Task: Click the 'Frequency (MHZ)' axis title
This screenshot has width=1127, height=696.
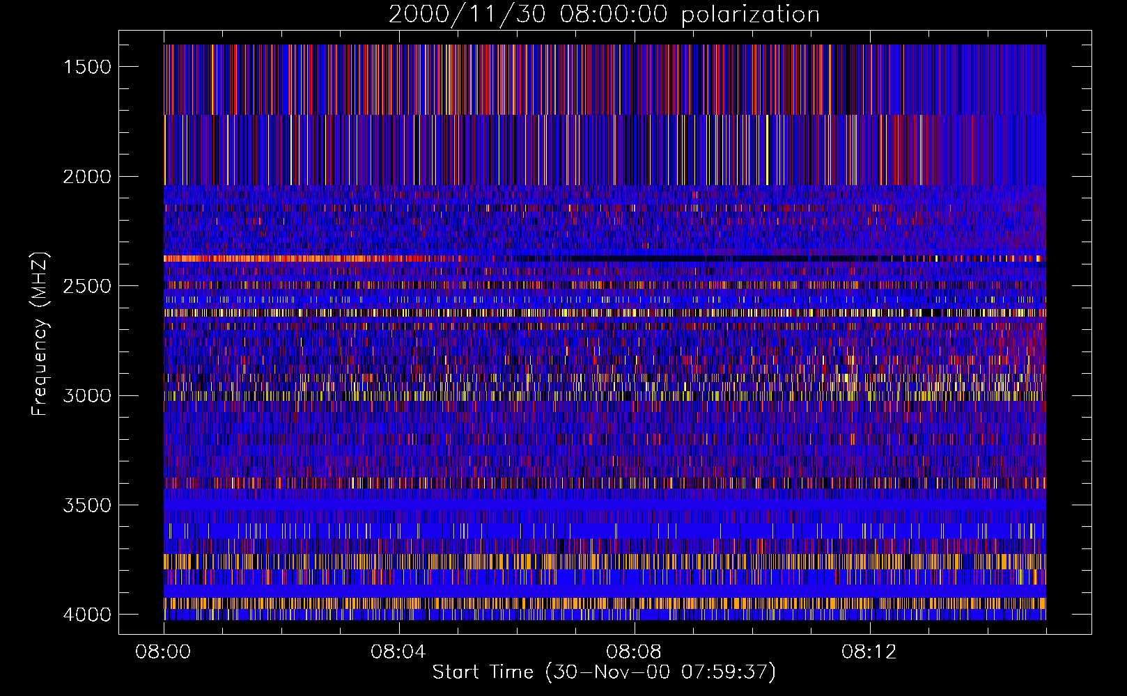Action: pyautogui.click(x=40, y=334)
